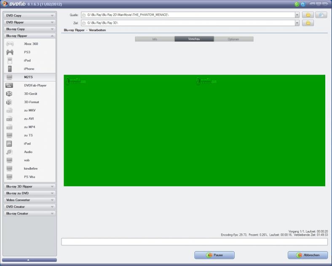The width and height of the screenshot is (332, 266).
Task: Click the encoding progress bar
Action: 194,242
